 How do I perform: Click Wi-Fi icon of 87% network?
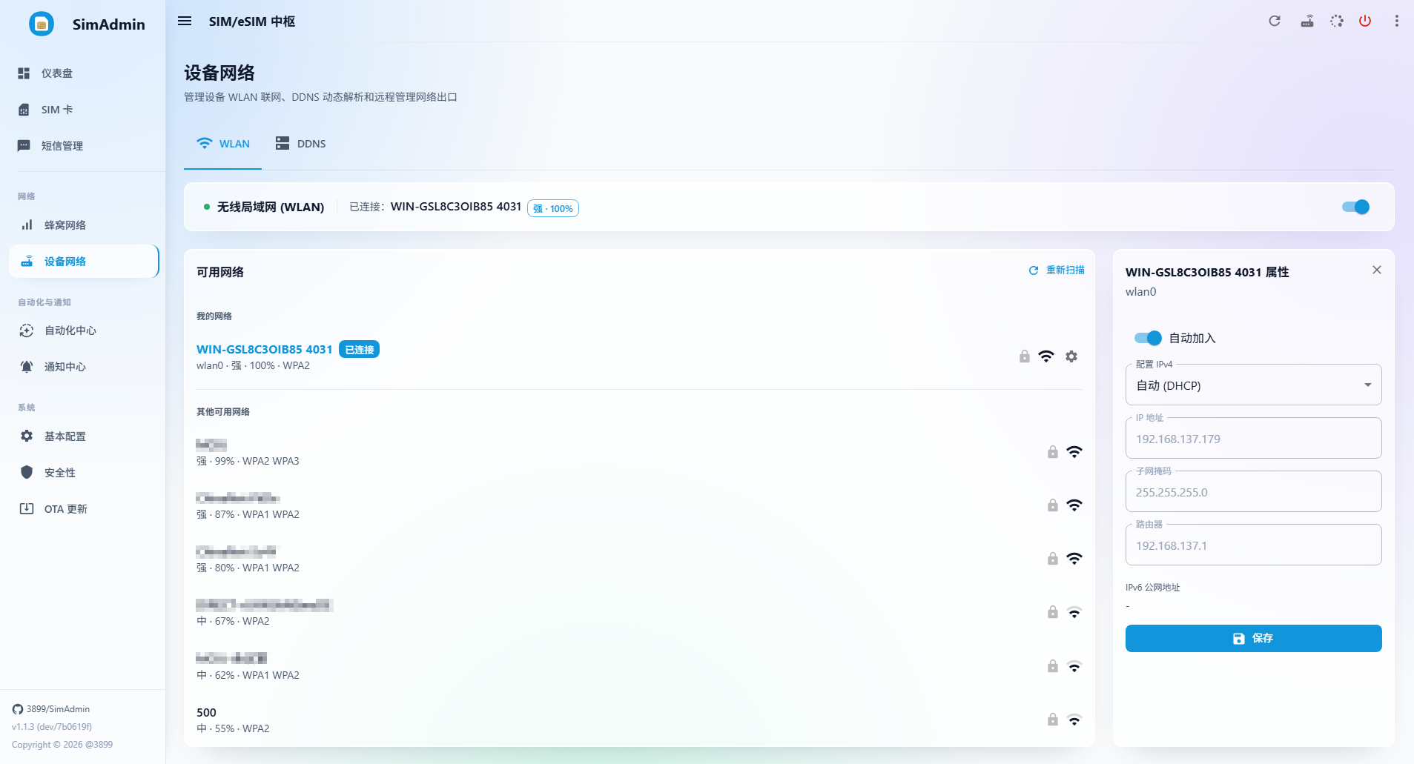tap(1074, 505)
